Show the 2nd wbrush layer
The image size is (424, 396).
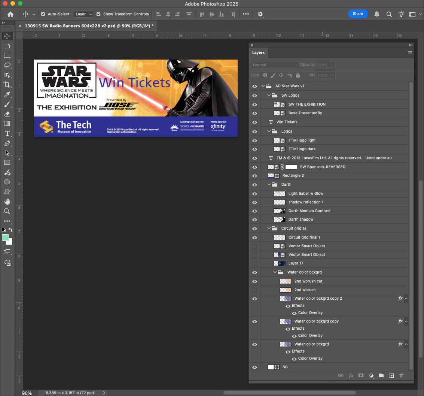pyautogui.click(x=254, y=290)
